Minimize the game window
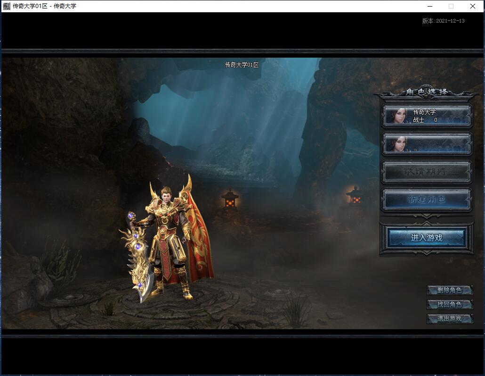485x376 pixels. 430,6
